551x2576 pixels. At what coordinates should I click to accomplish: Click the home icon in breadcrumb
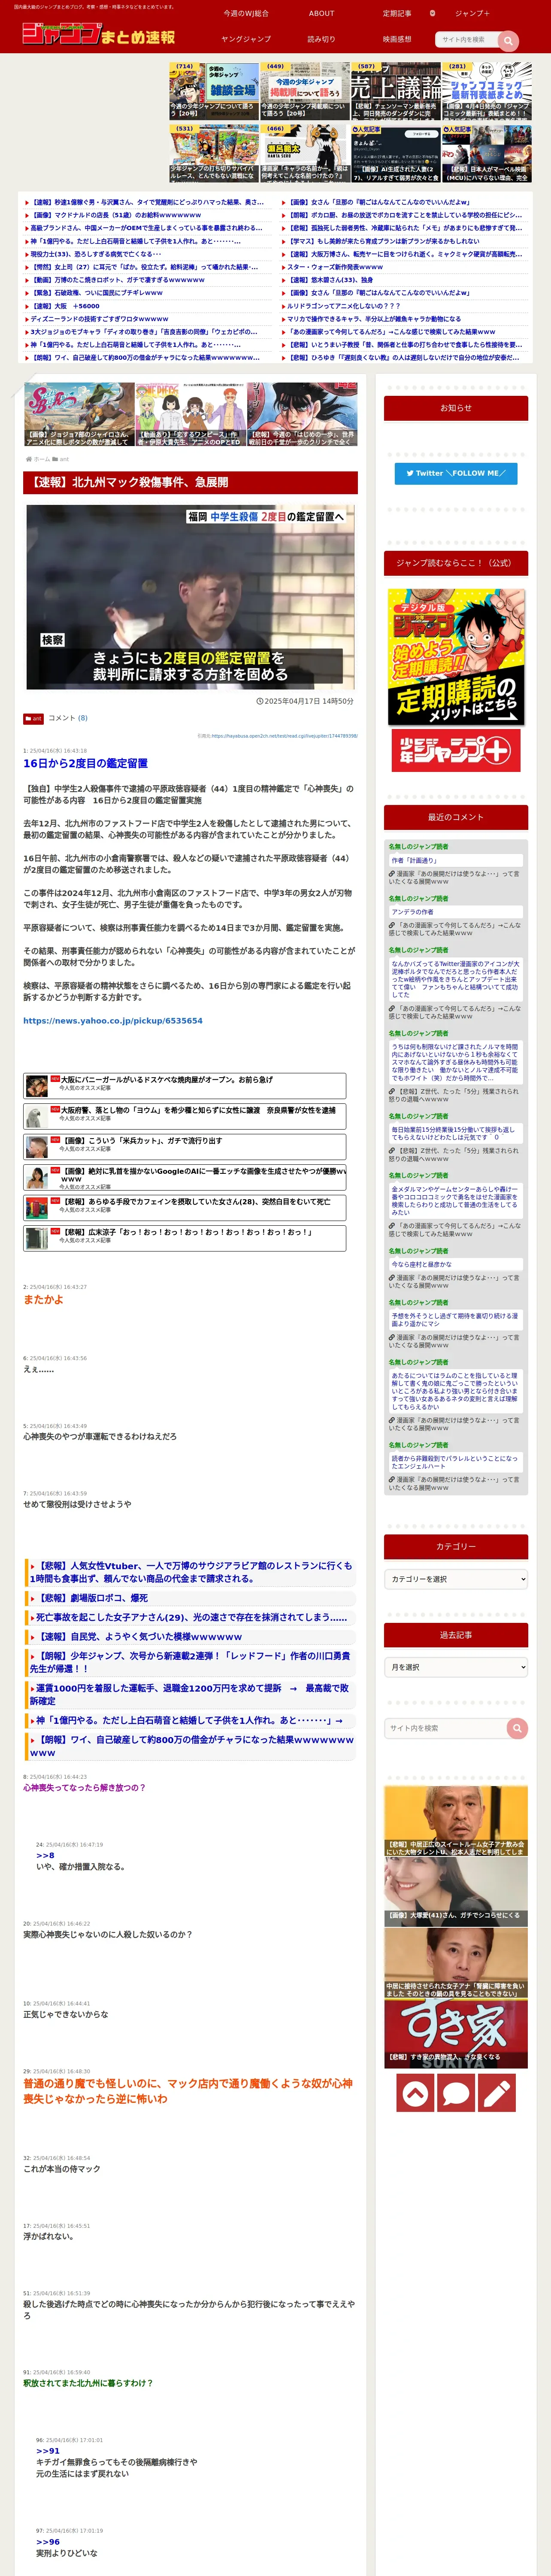click(x=29, y=459)
